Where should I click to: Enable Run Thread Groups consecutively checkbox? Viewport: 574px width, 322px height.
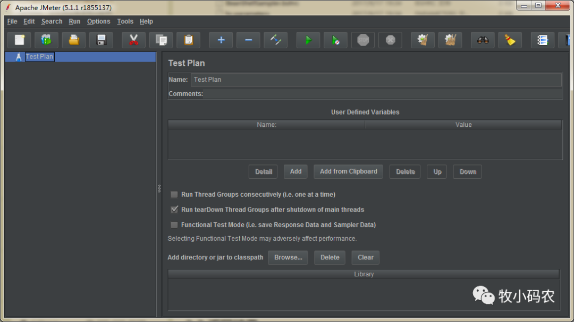pos(174,195)
